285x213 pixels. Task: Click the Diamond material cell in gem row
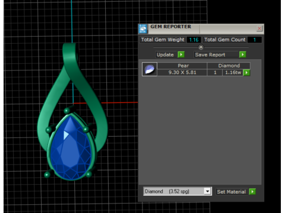229,66
